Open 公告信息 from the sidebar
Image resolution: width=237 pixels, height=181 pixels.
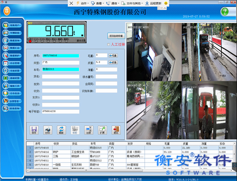point(12,93)
